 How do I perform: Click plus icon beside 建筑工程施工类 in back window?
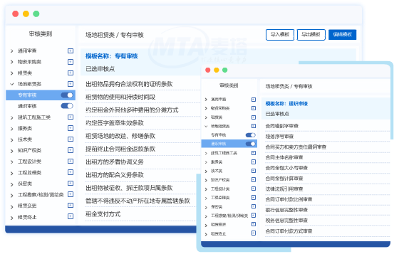tap(71, 117)
